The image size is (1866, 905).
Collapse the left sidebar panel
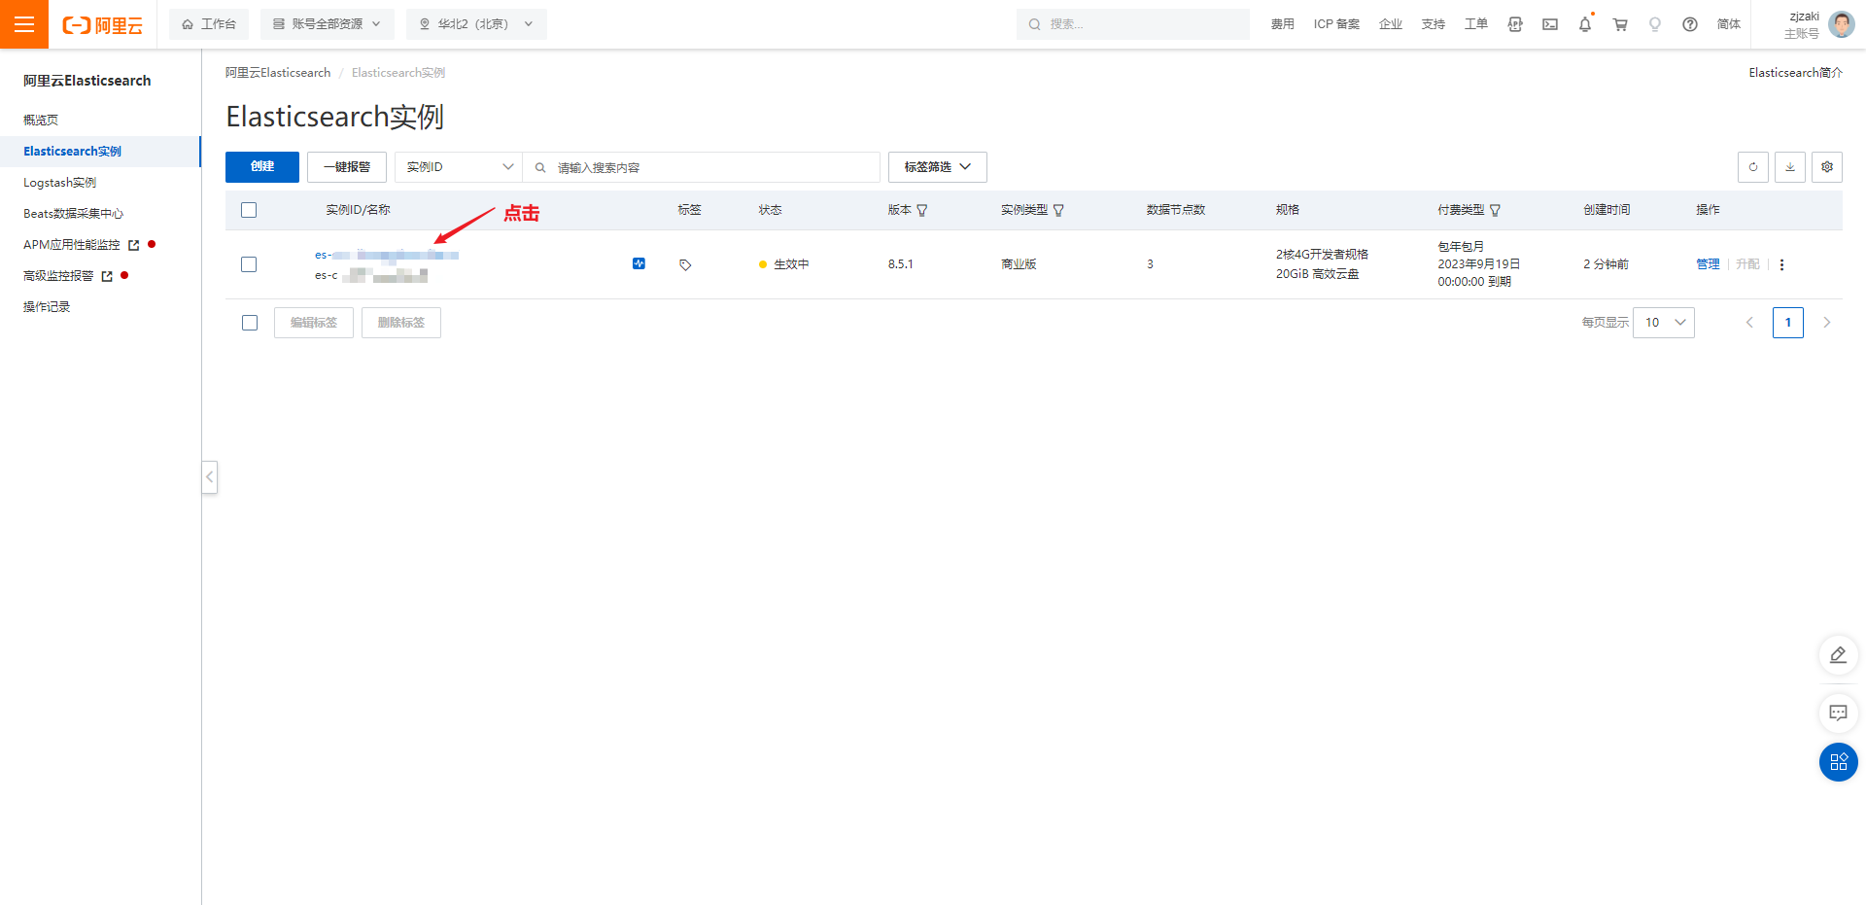click(210, 477)
